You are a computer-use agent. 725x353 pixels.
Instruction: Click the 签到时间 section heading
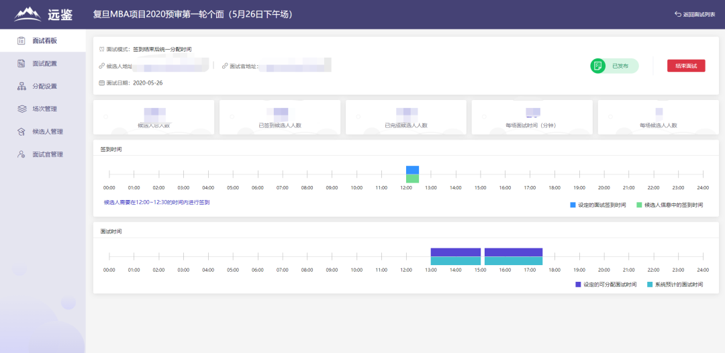point(111,149)
